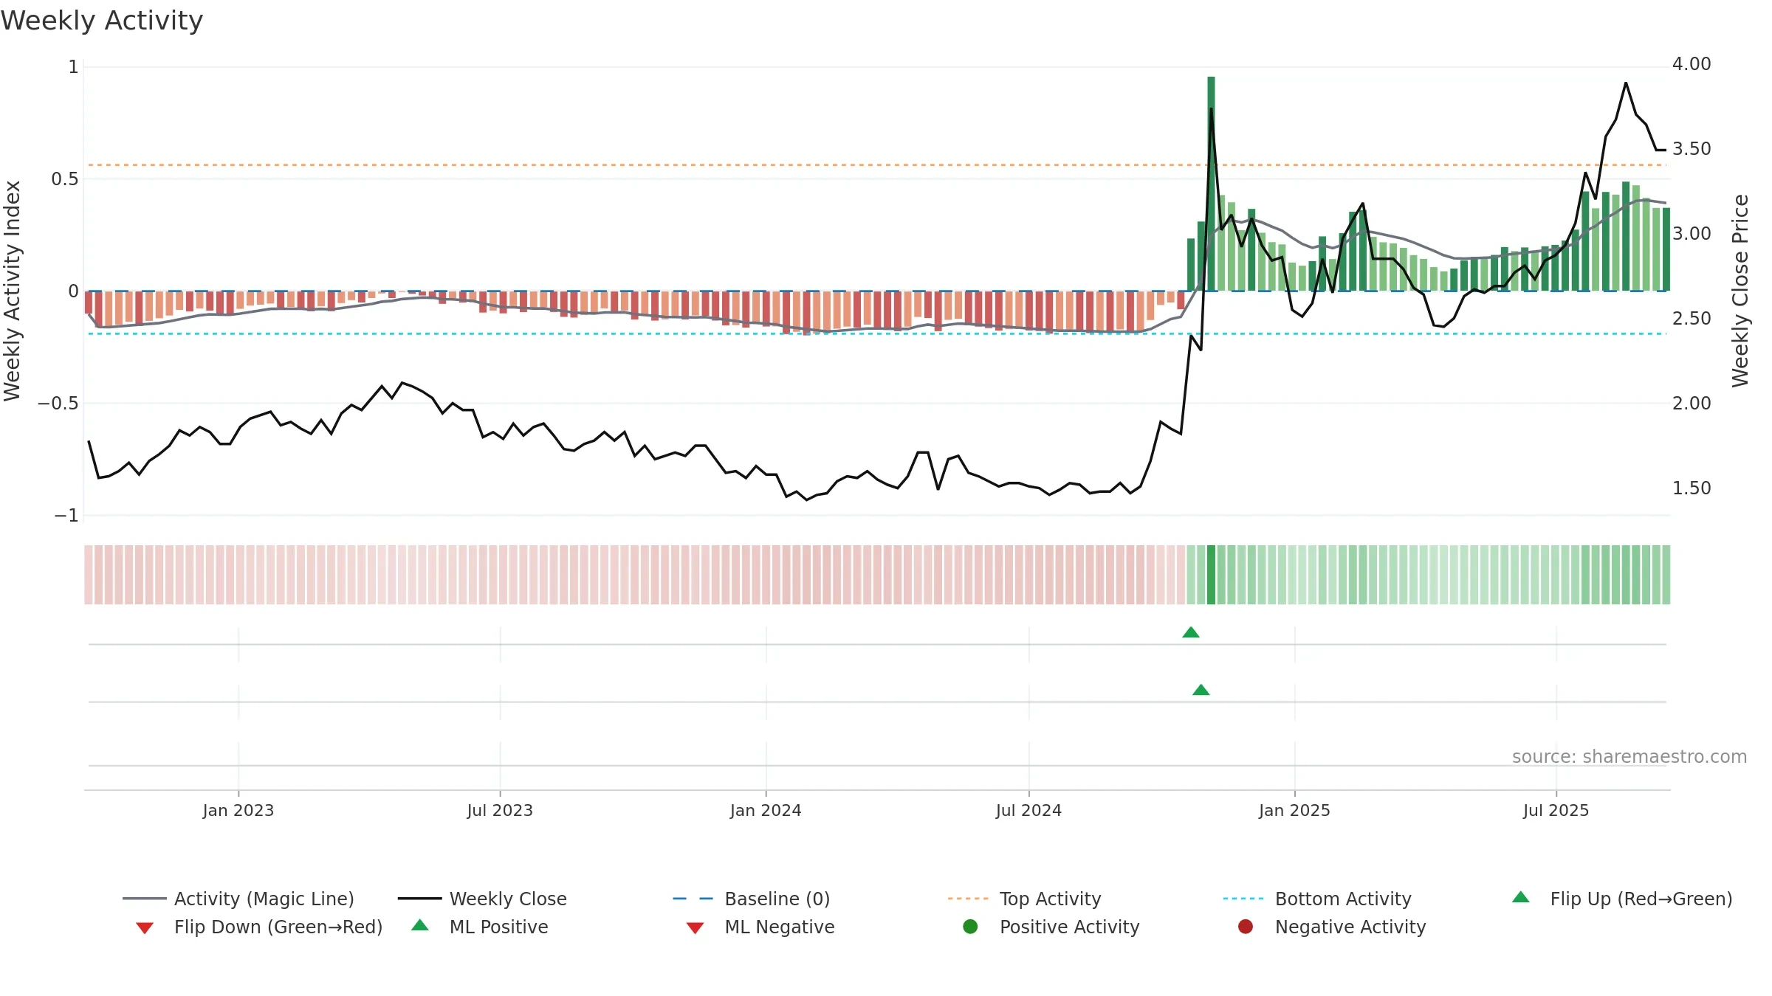Click the source: sharemaestro.com text
Viewport: 1772px width, 996px height.
pyautogui.click(x=1630, y=756)
